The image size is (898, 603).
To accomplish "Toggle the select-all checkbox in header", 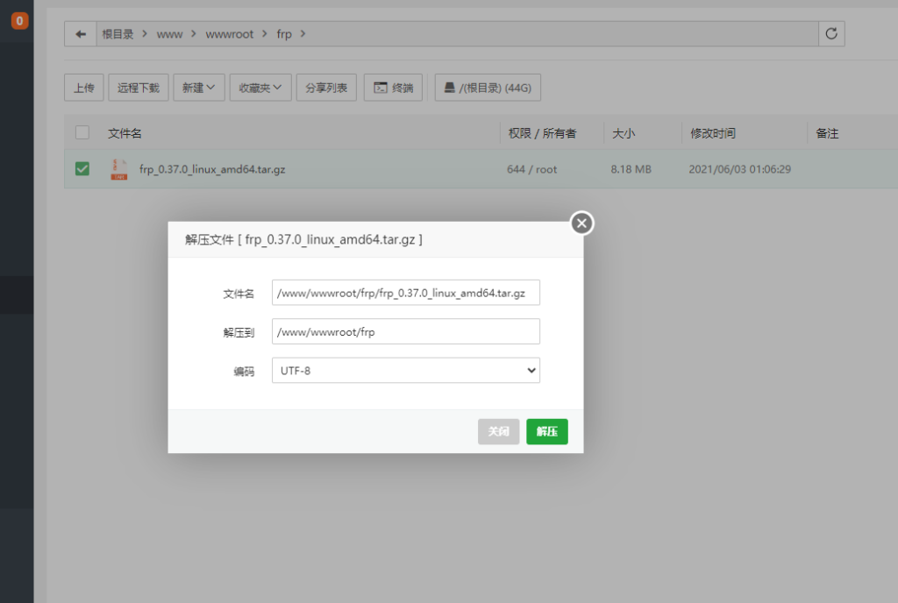I will (82, 133).
